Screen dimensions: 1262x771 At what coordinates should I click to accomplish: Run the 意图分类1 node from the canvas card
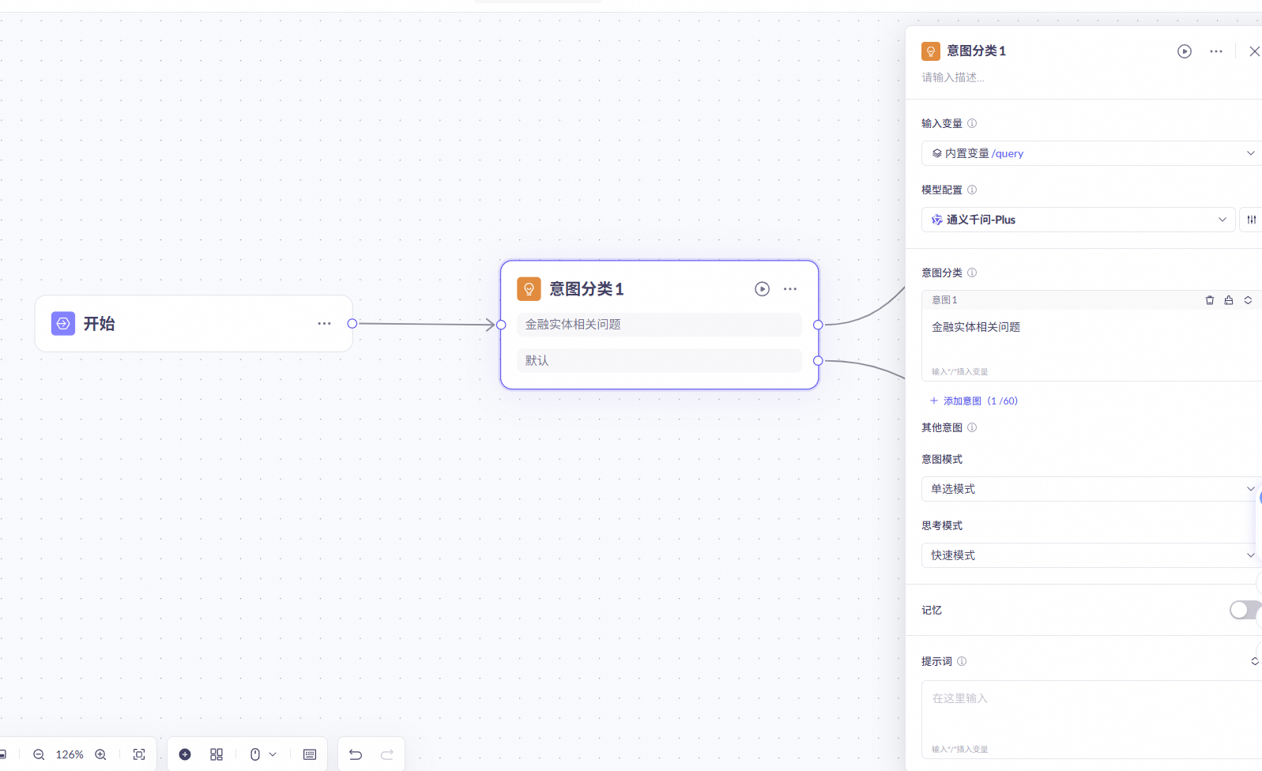point(762,289)
